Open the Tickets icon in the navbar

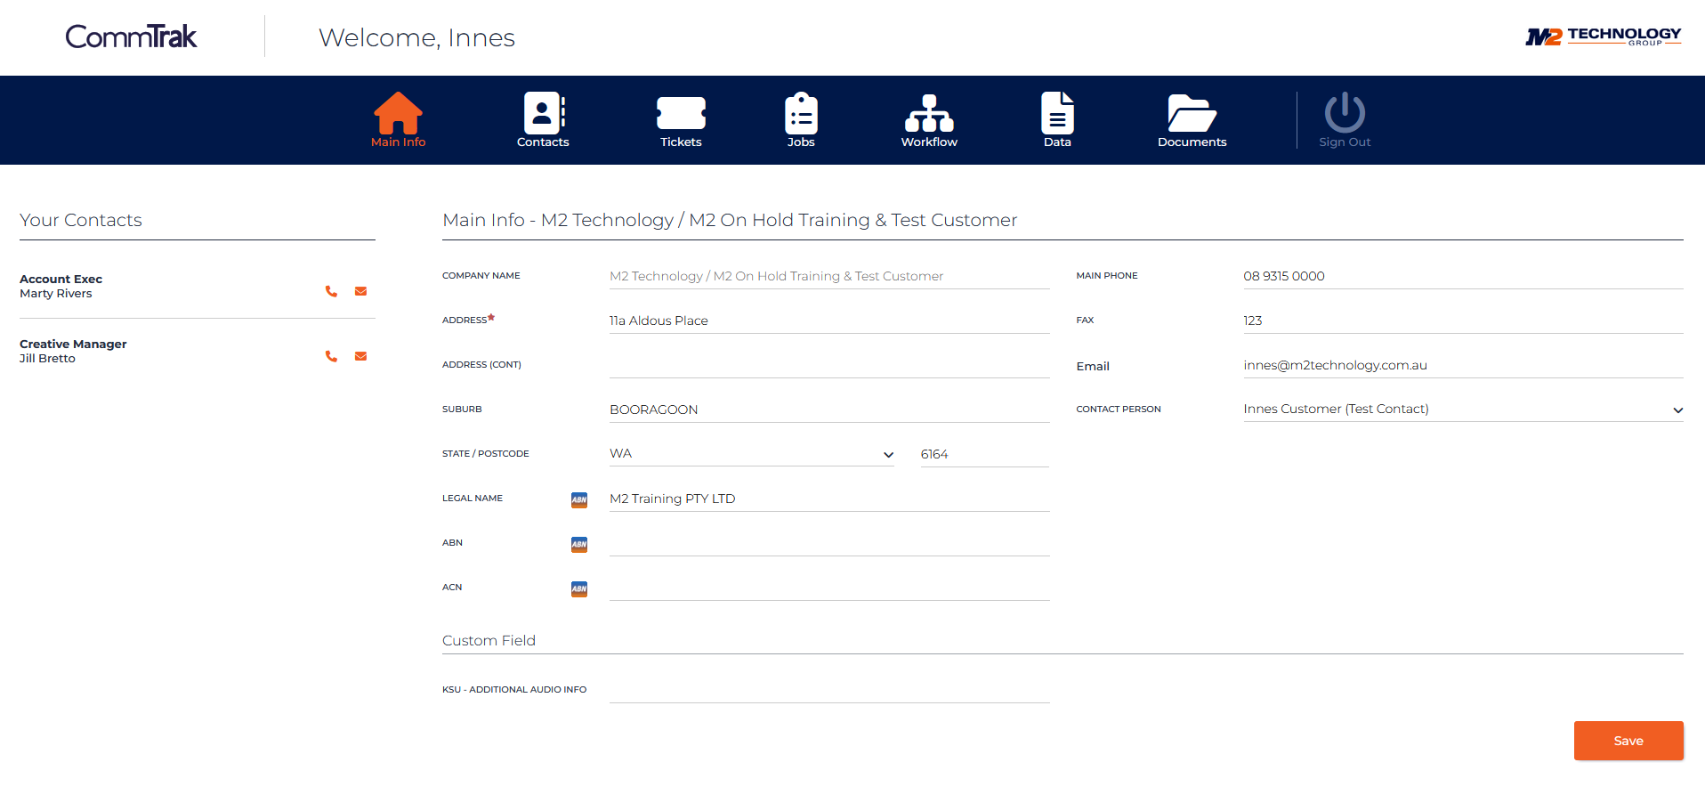point(681,113)
